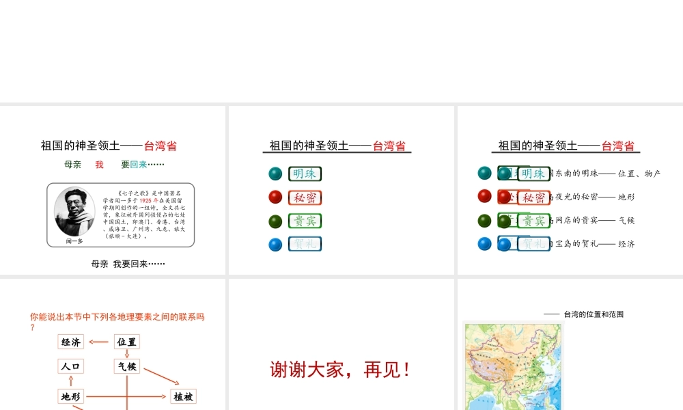The width and height of the screenshot is (683, 410).
Task: Click the teal ball on the slide without descriptions
Action: (x=275, y=174)
